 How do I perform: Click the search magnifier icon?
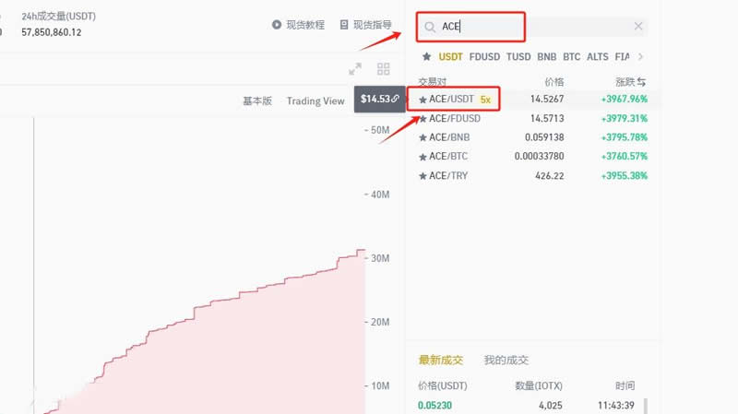coord(429,27)
